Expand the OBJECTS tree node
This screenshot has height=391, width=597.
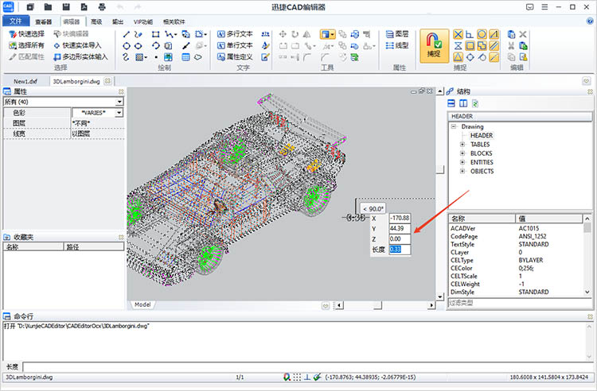(462, 172)
